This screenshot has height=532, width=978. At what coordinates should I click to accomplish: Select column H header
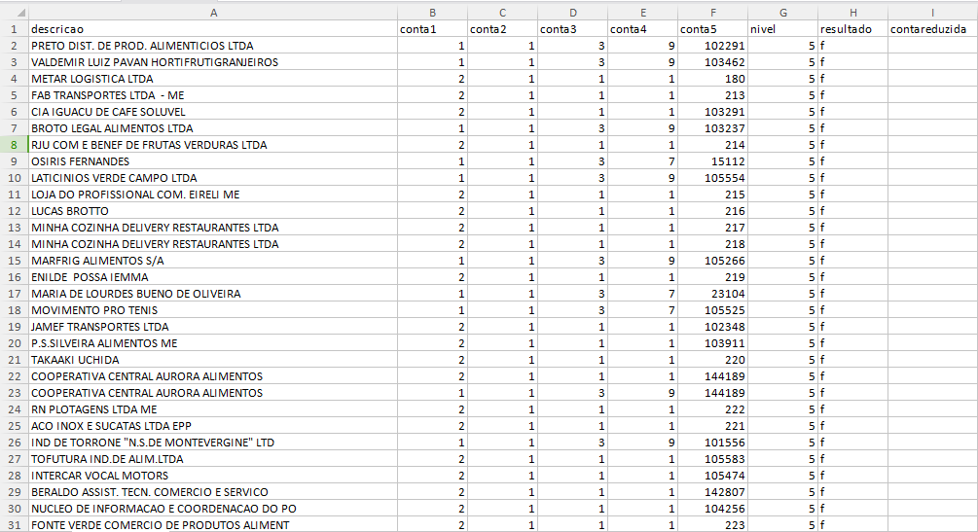[x=853, y=13]
